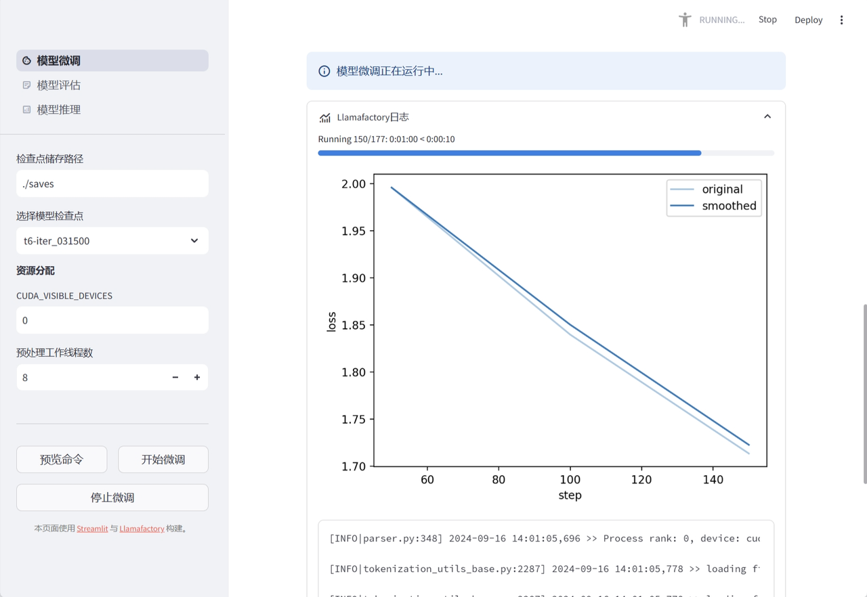
Task: Decrease preprocessing workers with minus button
Action: [175, 378]
